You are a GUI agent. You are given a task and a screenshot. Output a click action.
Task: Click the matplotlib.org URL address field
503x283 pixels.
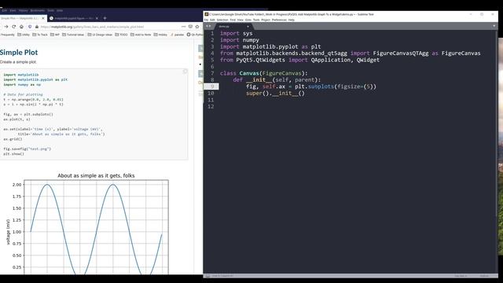(109, 27)
